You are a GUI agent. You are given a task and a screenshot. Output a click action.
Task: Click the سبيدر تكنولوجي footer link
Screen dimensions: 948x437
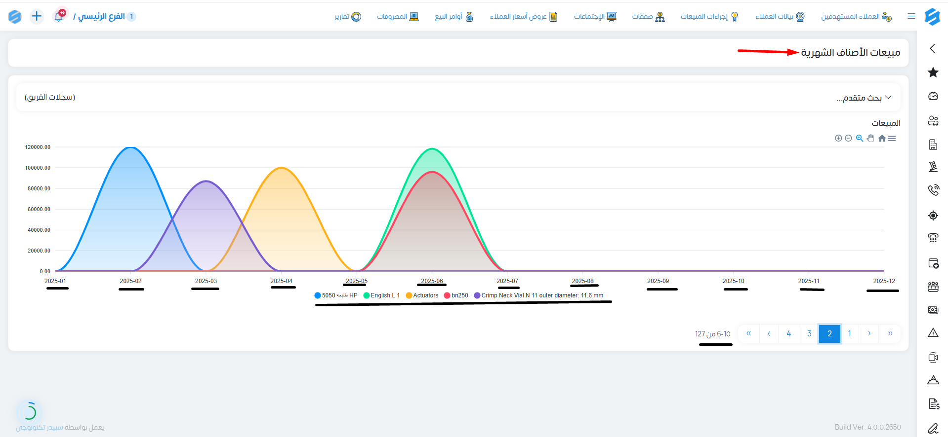coord(40,427)
